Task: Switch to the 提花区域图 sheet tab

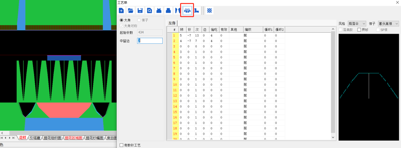Action: (74, 138)
